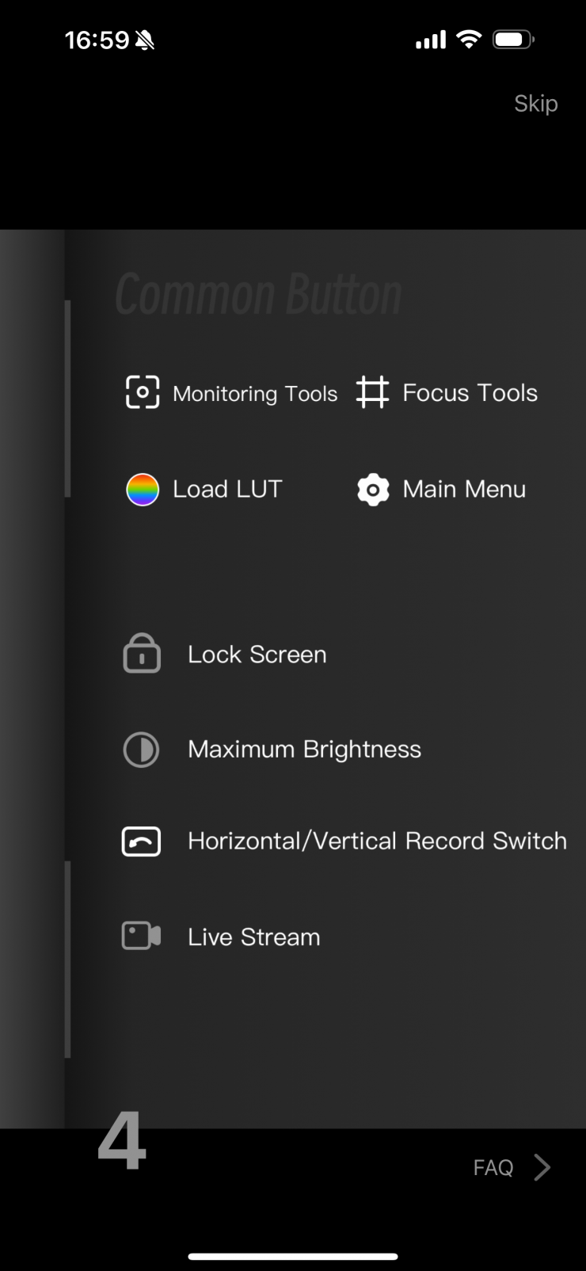
Task: Expand FAQ with the chevron arrow
Action: [542, 1167]
